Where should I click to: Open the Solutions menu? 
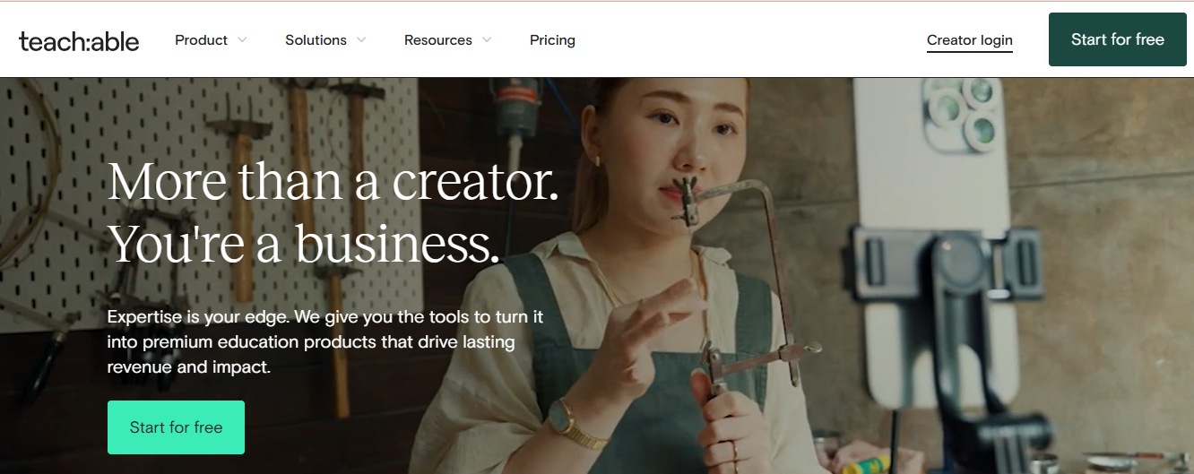316,40
